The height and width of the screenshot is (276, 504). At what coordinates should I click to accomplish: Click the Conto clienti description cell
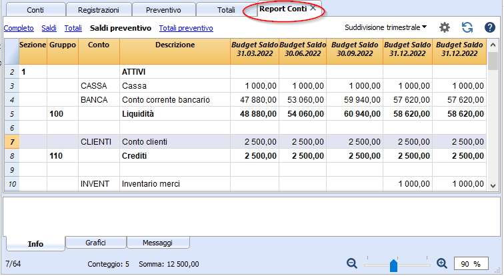175,142
